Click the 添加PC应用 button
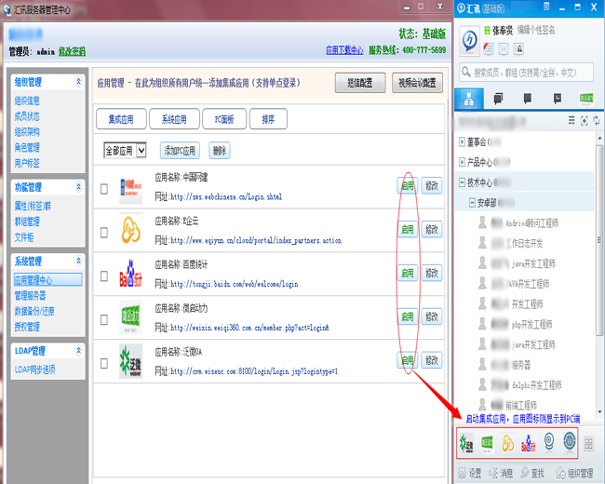 click(x=180, y=151)
